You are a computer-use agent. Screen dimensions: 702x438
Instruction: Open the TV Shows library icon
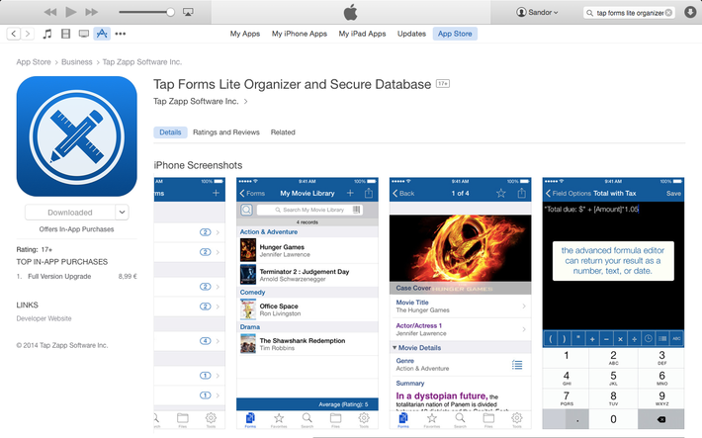(83, 34)
